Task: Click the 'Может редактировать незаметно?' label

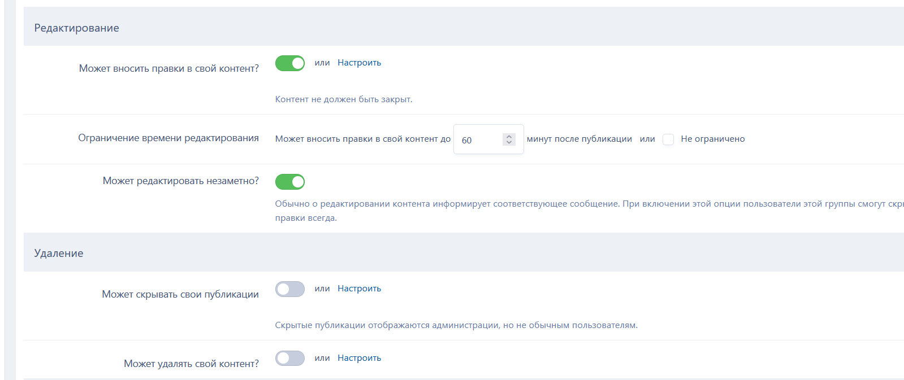Action: pos(180,181)
